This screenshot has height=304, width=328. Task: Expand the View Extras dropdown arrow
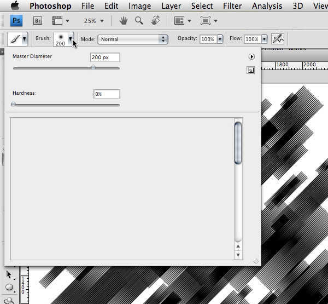click(68, 21)
